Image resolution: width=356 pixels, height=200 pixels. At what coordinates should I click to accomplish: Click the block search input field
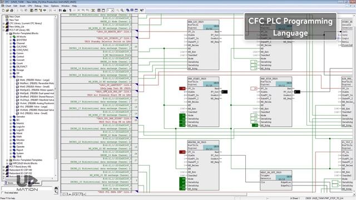tap(27, 188)
